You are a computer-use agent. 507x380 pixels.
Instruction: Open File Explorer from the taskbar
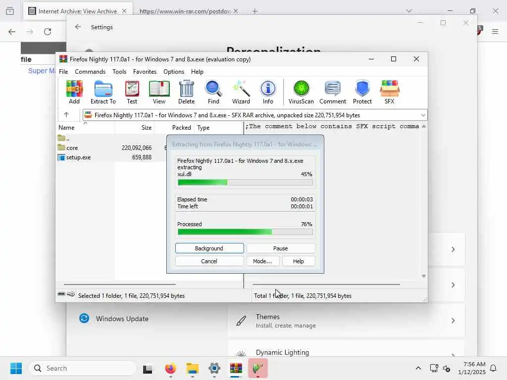(193, 368)
